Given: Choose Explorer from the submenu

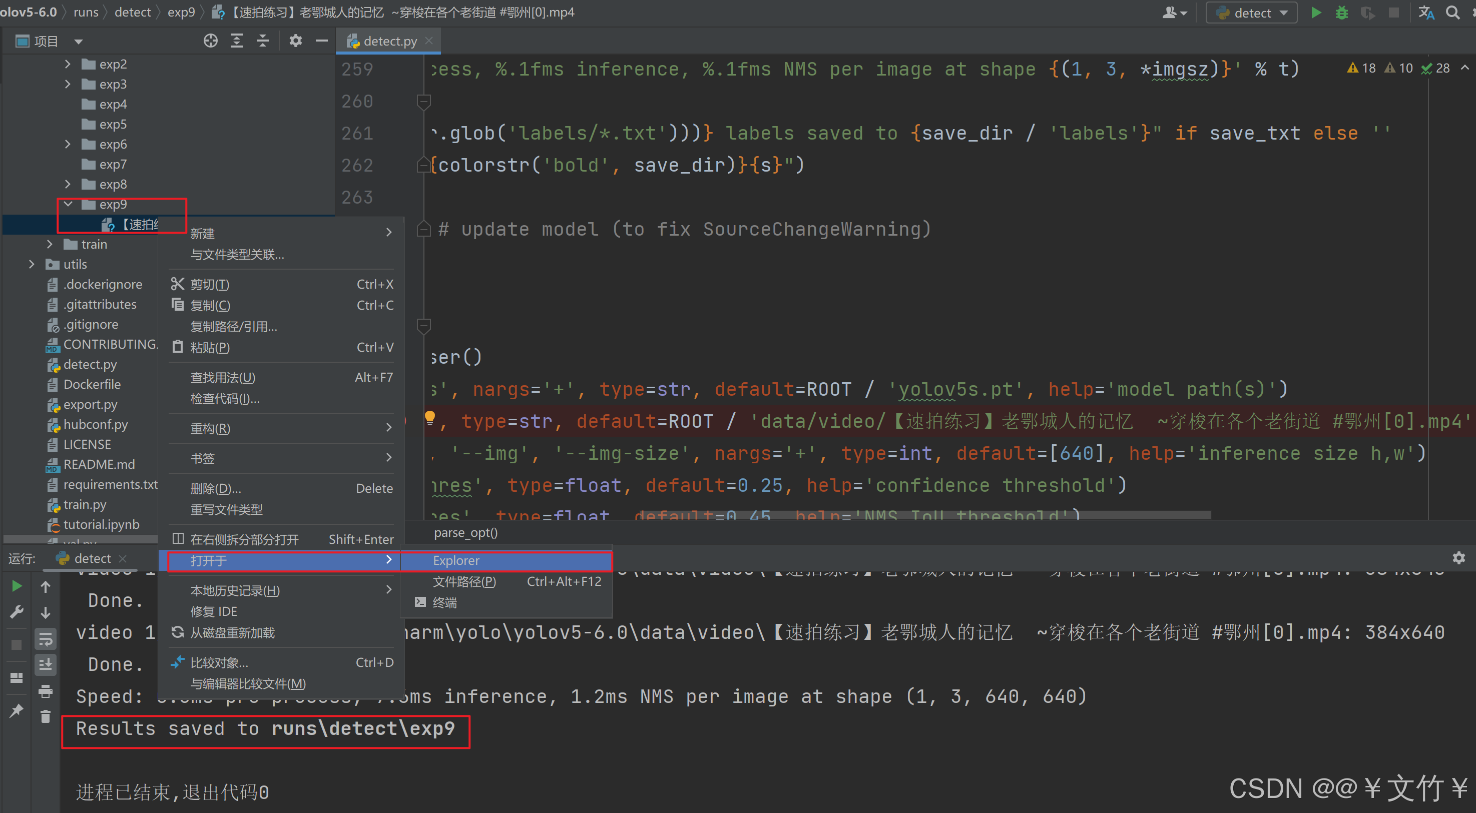Looking at the screenshot, I should pos(456,560).
